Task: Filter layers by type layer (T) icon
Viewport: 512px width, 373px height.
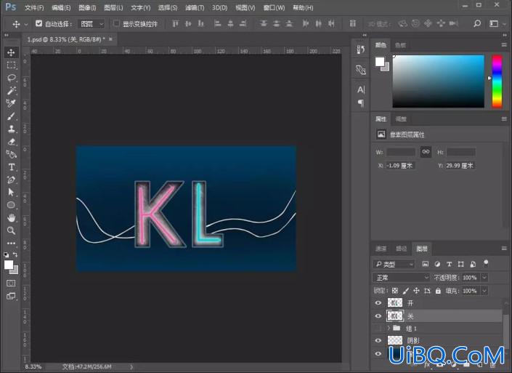Action: pos(449,264)
